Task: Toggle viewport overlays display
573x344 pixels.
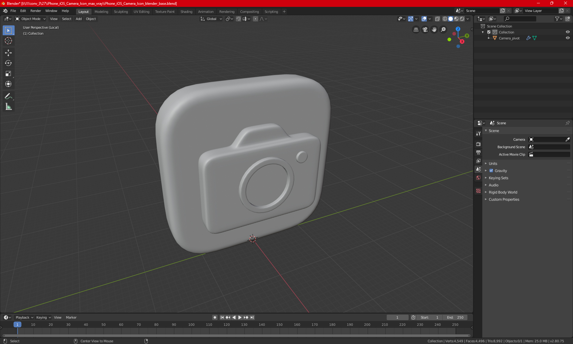Action: (424, 19)
